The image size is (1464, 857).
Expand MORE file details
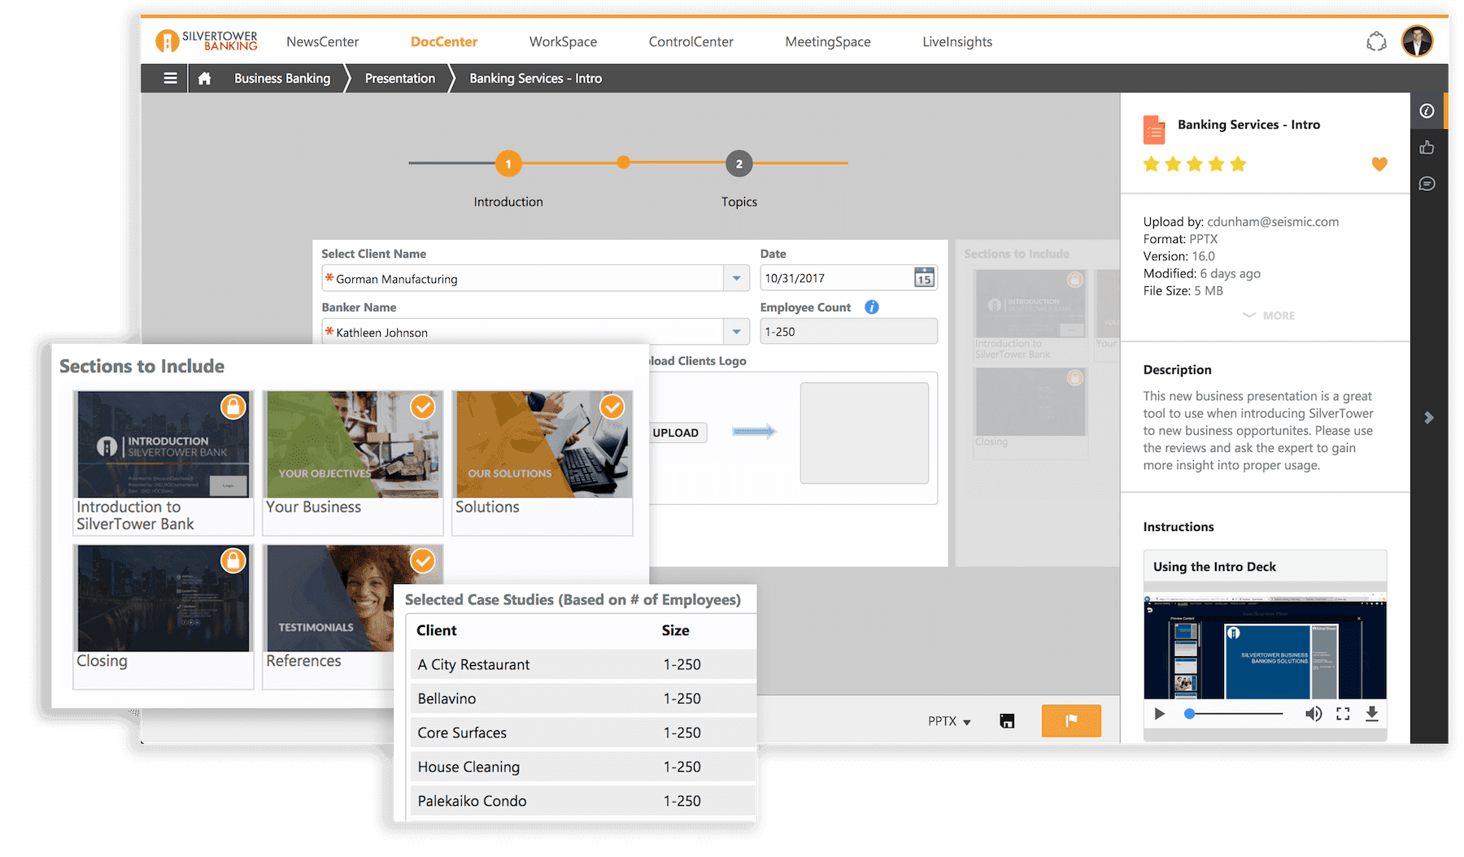click(x=1269, y=315)
